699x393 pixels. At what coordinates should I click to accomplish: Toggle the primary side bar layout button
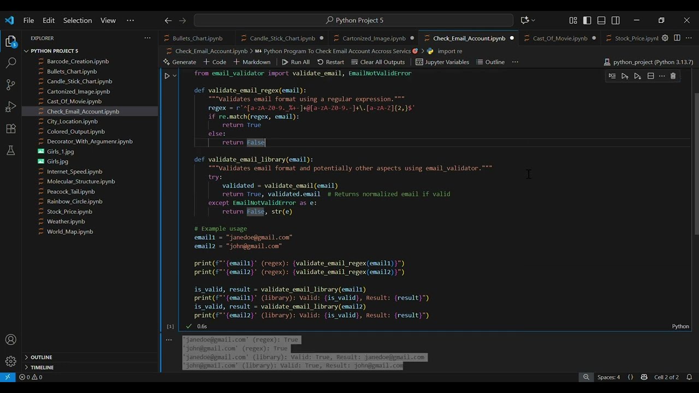pos(587,20)
